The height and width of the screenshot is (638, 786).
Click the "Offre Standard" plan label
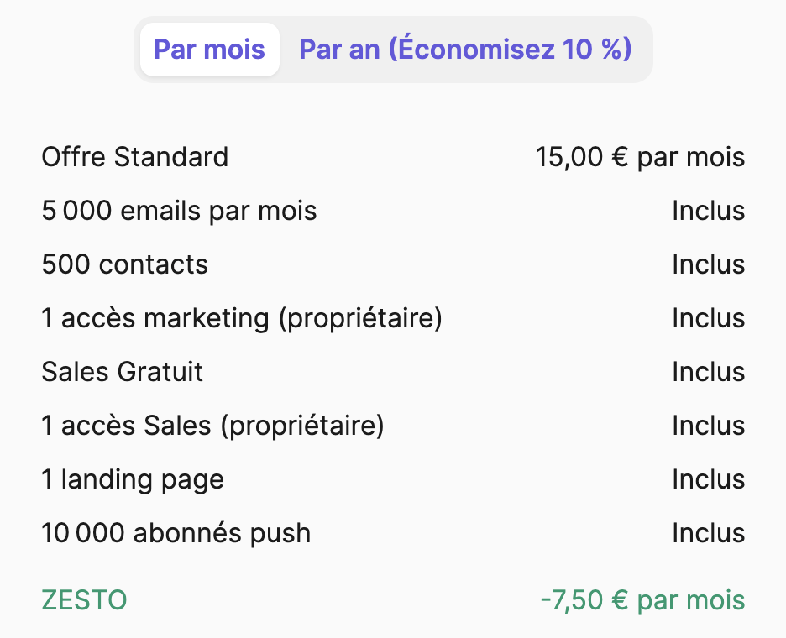click(x=134, y=157)
